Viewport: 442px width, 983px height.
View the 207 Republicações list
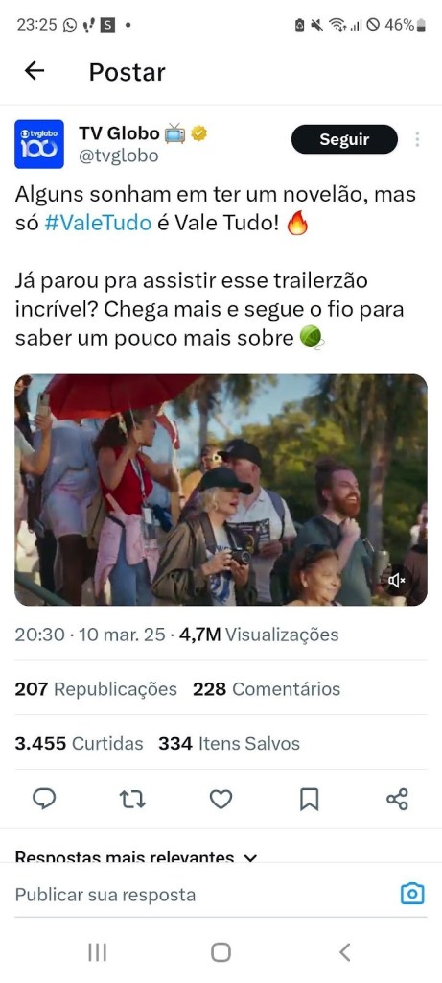pos(96,689)
